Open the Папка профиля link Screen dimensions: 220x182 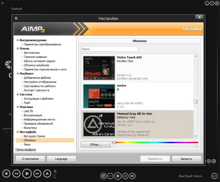point(25,149)
